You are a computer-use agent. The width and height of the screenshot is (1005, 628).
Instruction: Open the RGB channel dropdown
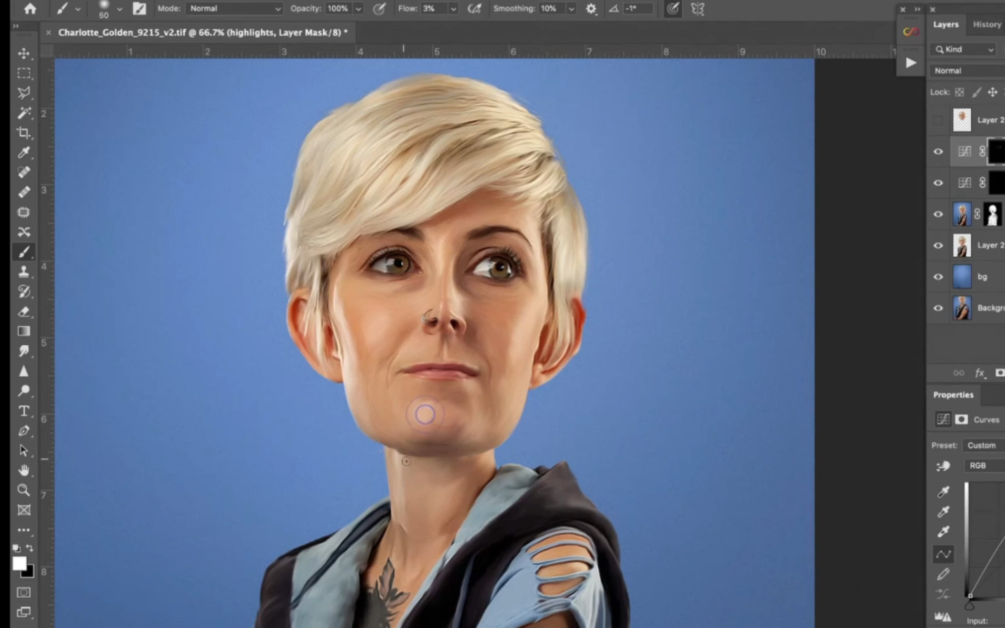click(984, 465)
